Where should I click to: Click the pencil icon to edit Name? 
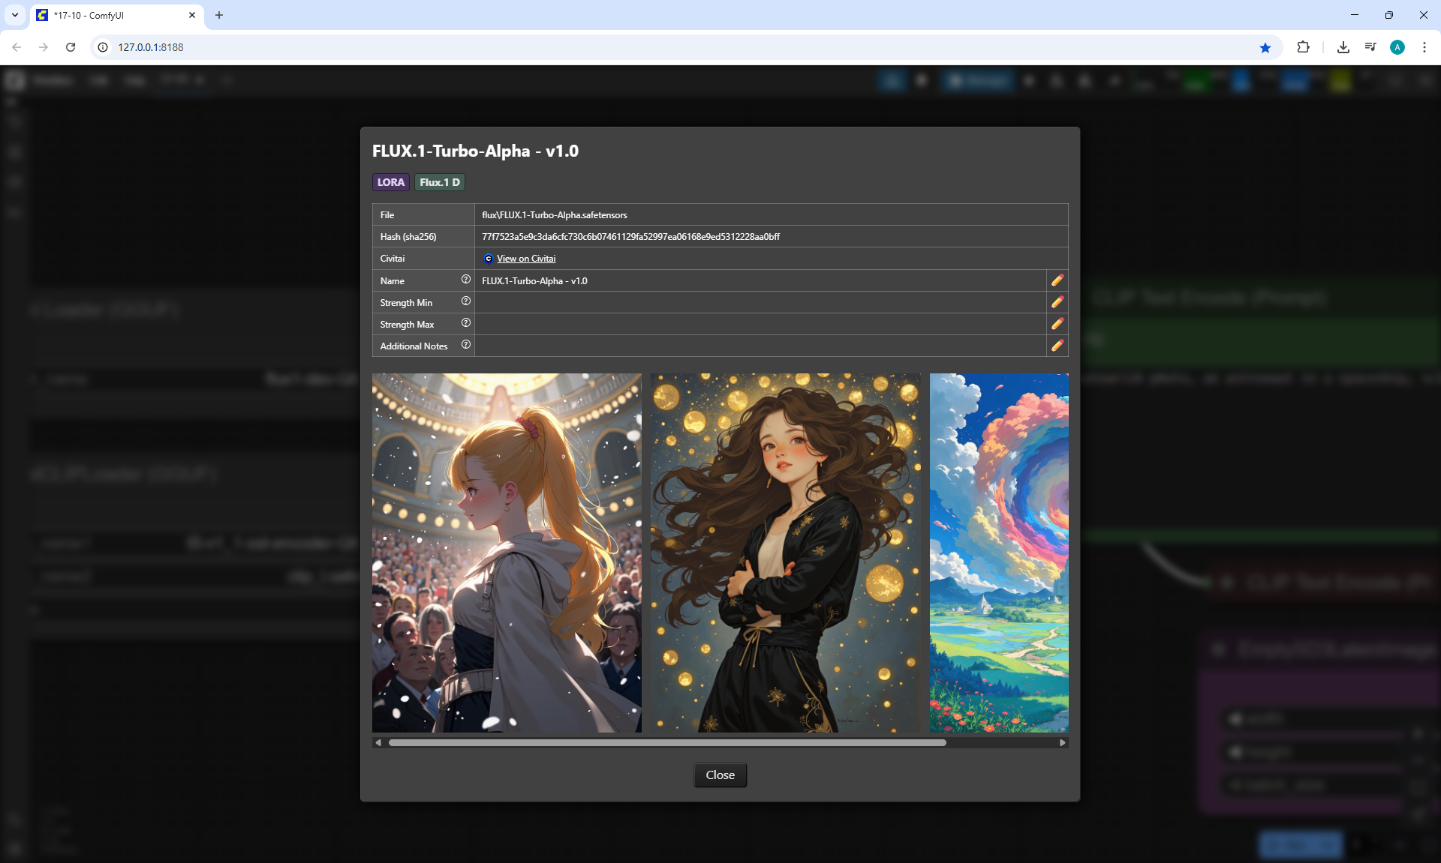pos(1057,280)
